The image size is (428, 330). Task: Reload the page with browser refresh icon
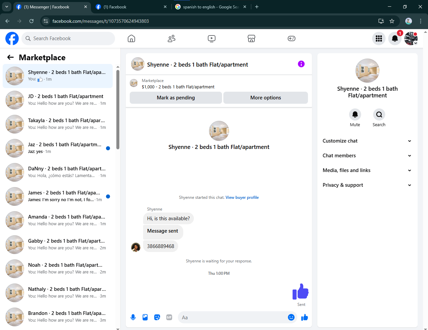coord(31,21)
